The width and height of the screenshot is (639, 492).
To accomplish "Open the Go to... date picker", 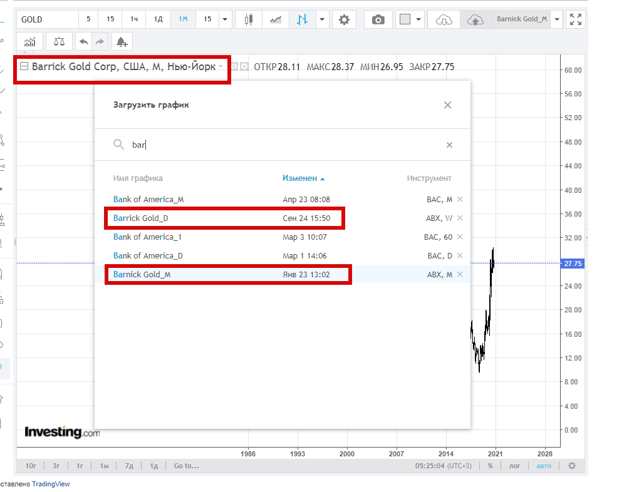I will click(187, 466).
